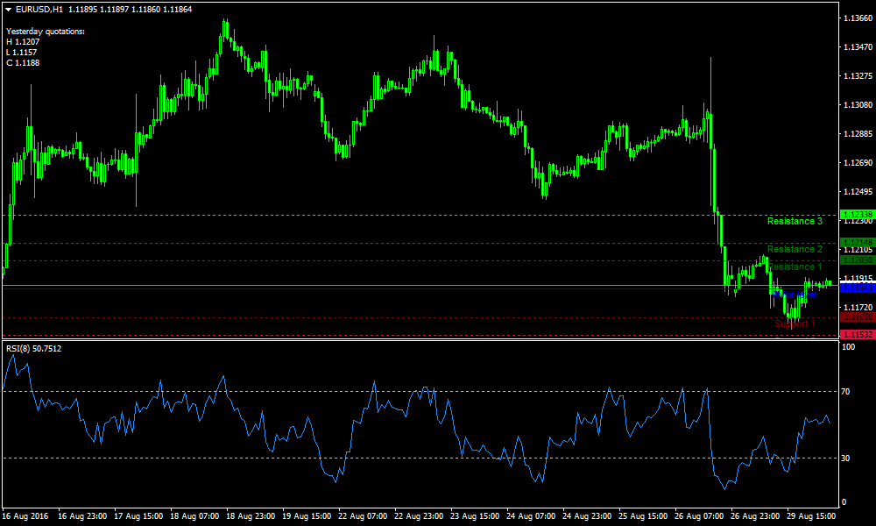Click the Support 1 label

tap(795, 323)
